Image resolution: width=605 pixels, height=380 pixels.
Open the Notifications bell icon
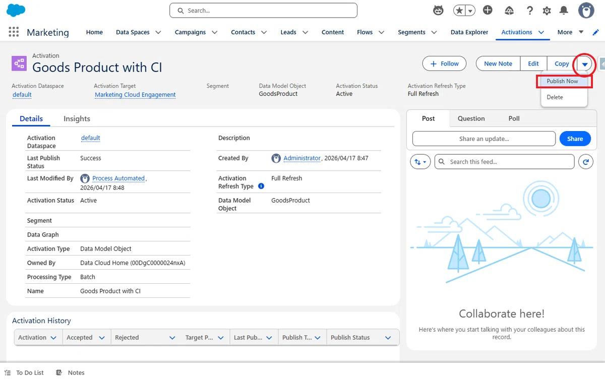(x=564, y=10)
